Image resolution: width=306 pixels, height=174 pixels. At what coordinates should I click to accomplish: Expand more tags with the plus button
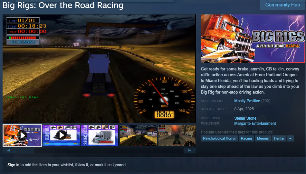point(290,139)
